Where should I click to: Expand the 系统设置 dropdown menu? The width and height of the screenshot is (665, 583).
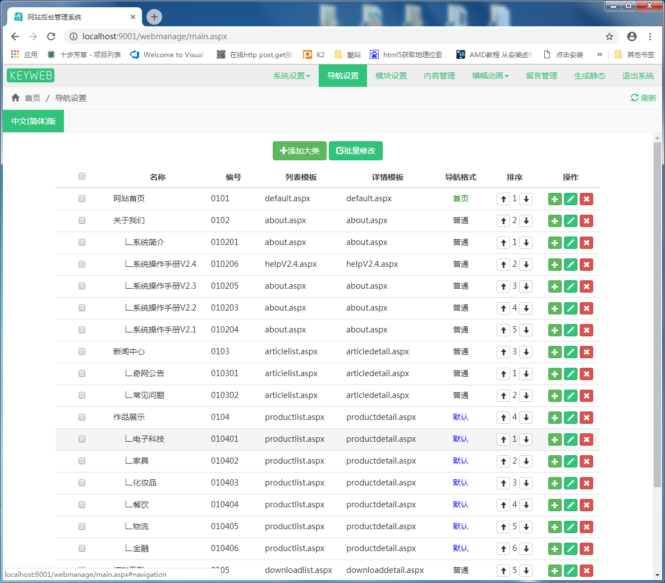[292, 76]
